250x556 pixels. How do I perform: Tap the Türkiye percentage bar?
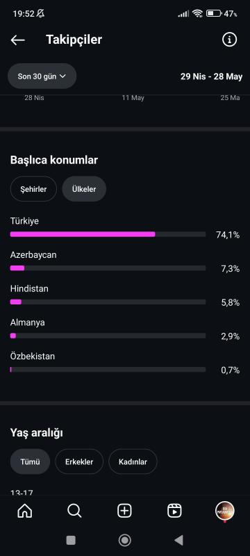108,234
